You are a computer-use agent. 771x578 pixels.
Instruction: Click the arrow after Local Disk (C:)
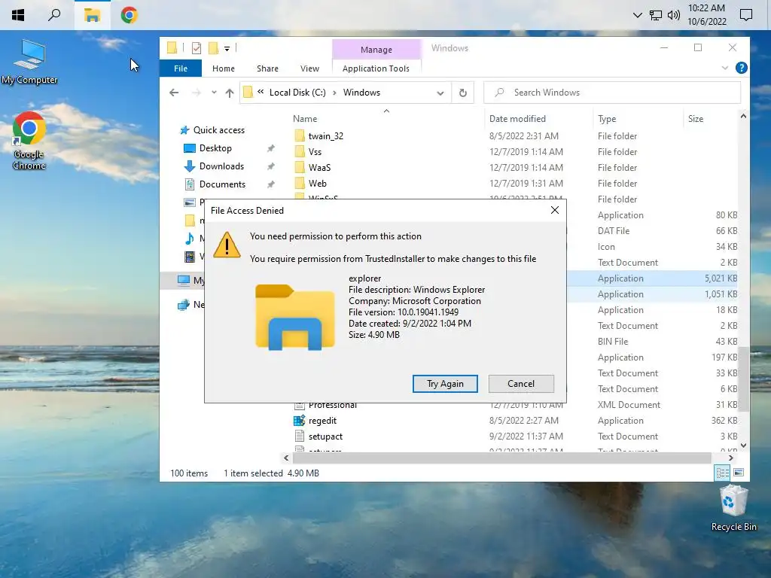[x=334, y=93]
